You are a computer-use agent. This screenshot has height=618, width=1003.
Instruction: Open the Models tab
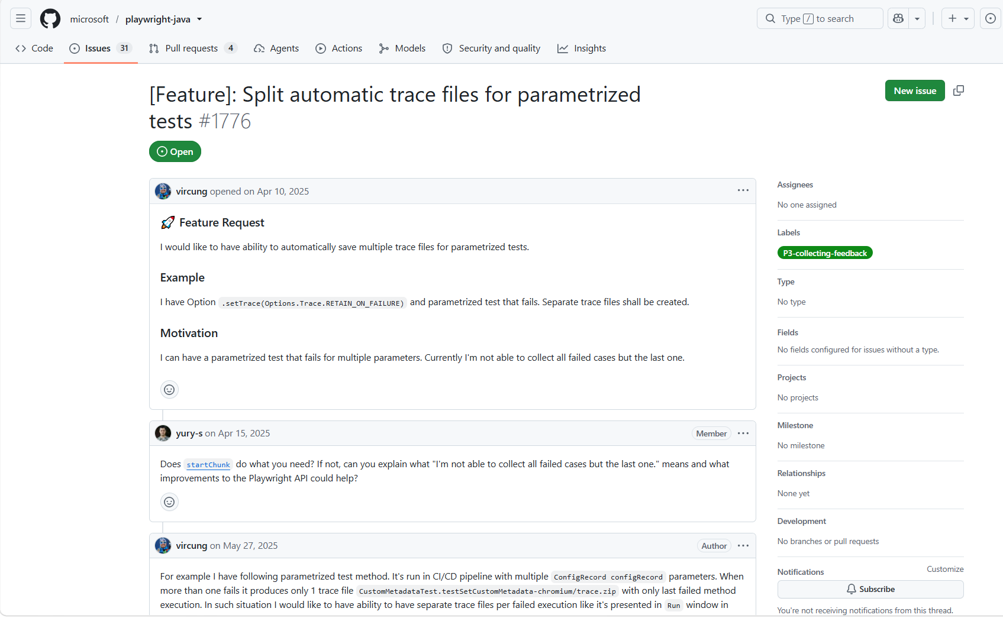tap(402, 48)
